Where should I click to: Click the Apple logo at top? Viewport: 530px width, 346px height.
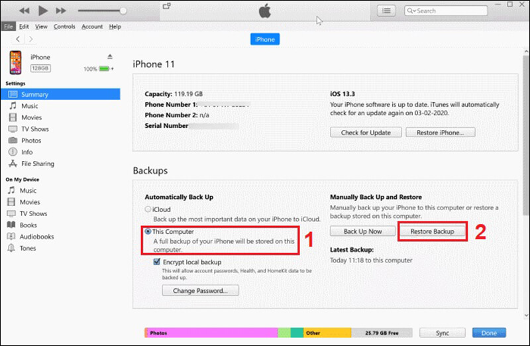[x=265, y=11]
